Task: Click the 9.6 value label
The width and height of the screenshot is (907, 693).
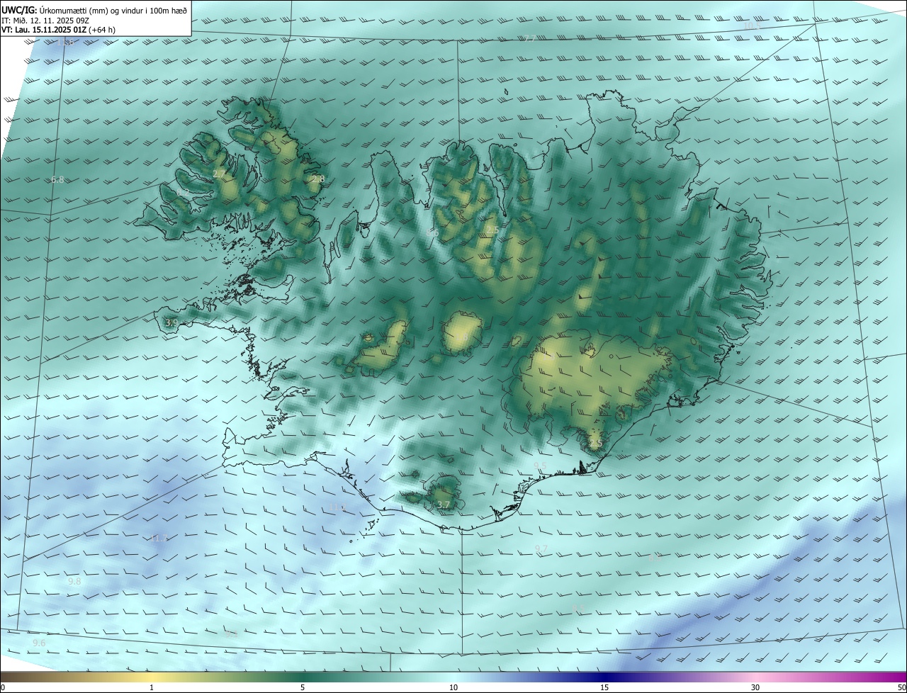Action: [39, 643]
